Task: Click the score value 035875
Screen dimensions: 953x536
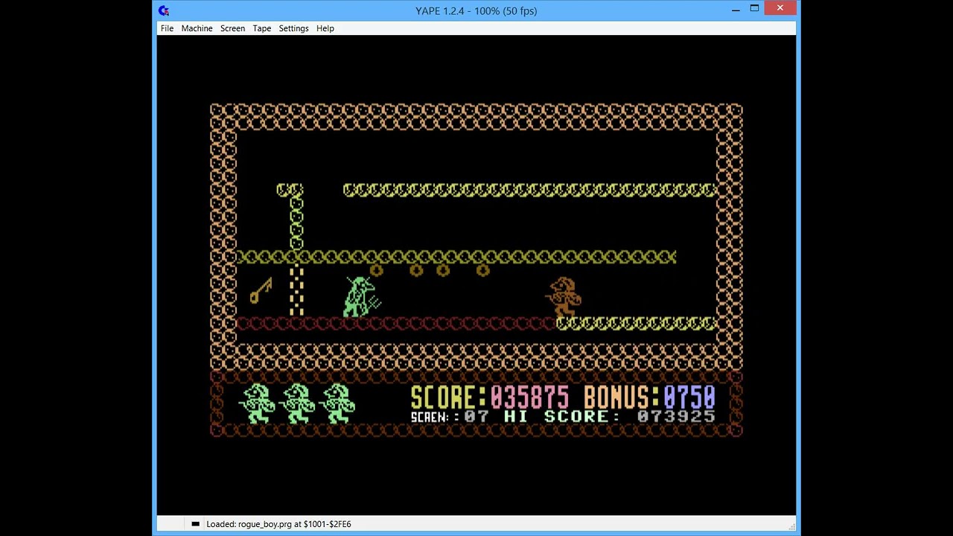Action: pos(529,397)
